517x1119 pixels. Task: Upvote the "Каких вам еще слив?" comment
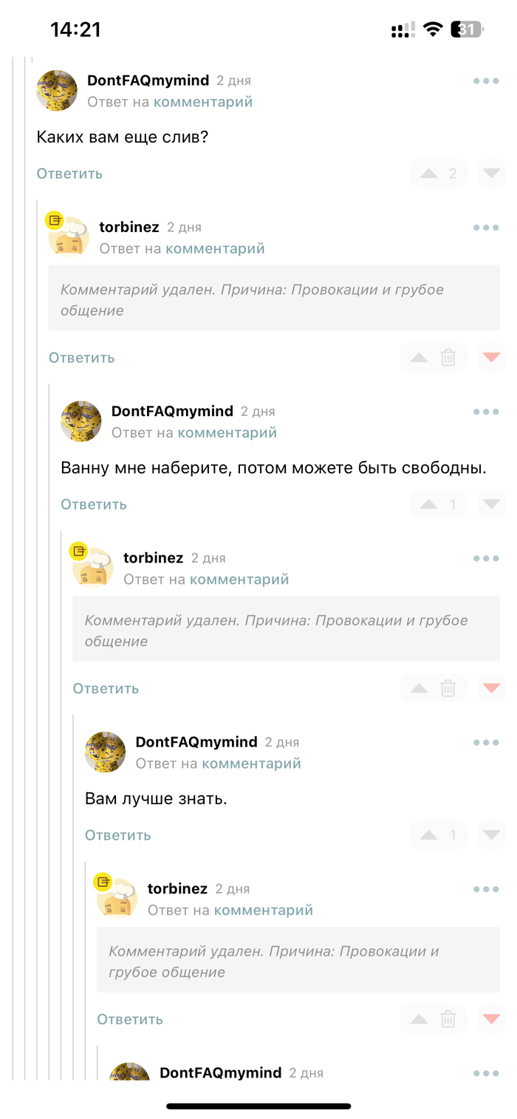coord(429,174)
